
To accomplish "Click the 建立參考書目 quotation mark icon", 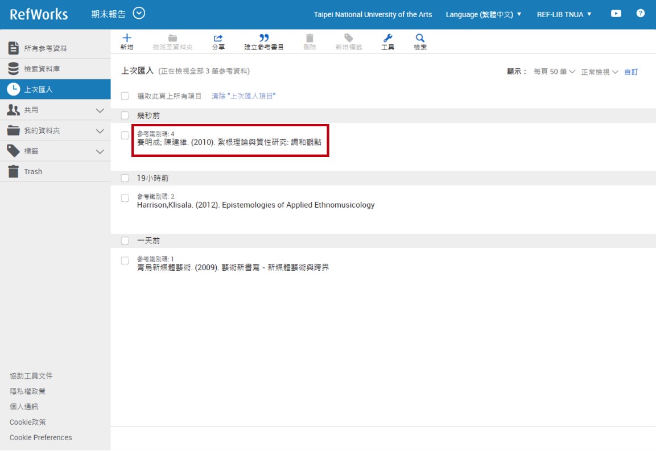I will point(263,39).
